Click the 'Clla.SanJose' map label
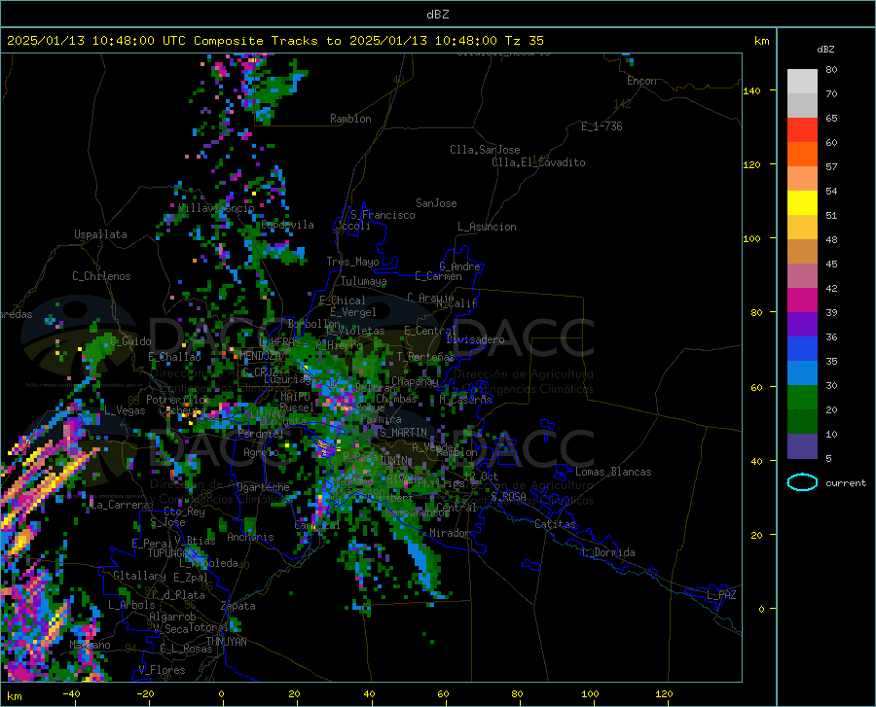 485,150
